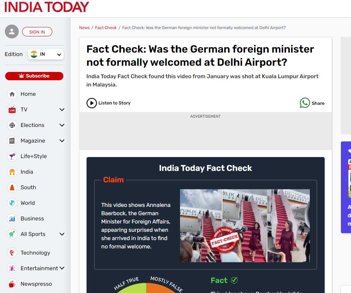Screen dimensions: 351x293
Task: Click the World globe icon
Action: (12, 203)
